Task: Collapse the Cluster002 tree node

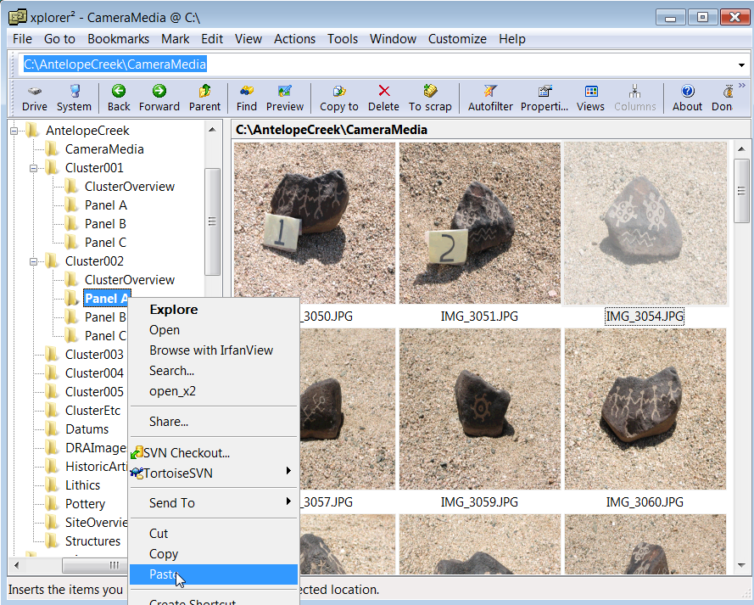Action: (33, 261)
